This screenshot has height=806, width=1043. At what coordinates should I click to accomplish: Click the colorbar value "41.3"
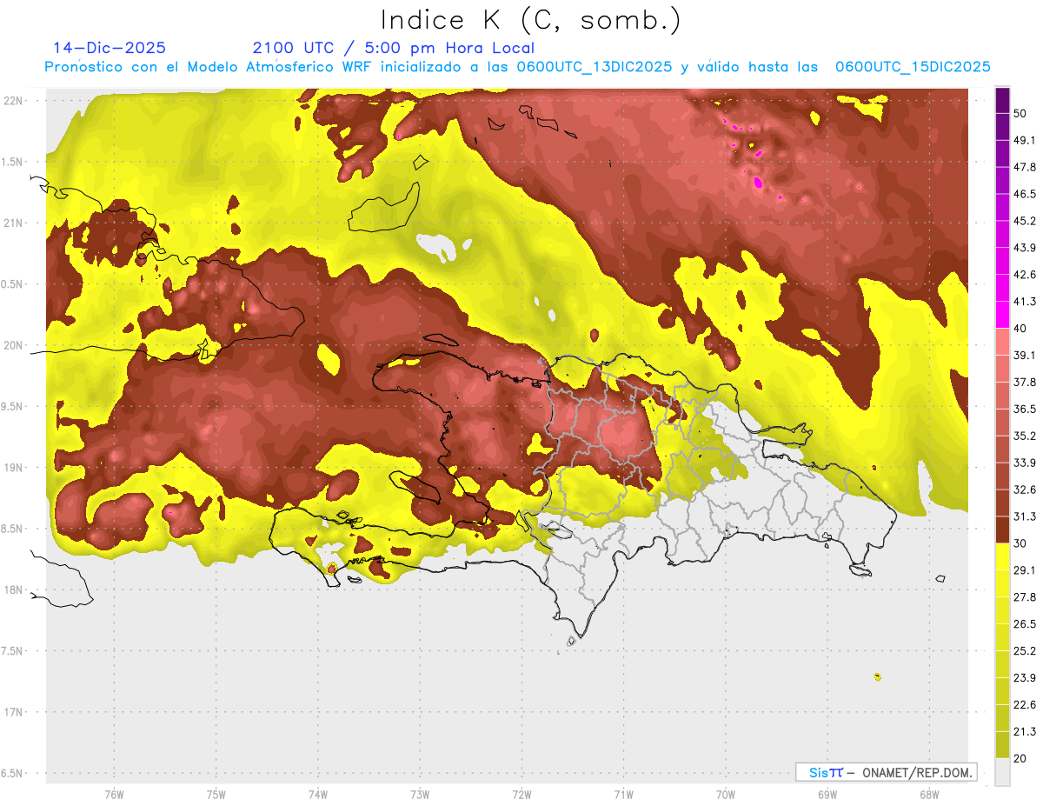1024,302
